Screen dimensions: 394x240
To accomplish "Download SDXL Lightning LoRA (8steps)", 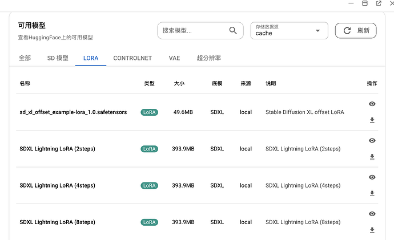I will click(x=372, y=230).
